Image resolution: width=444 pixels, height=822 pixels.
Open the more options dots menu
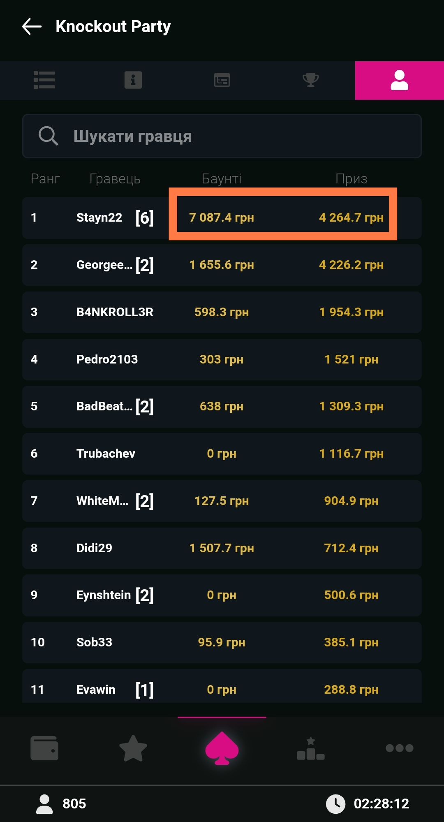pyautogui.click(x=399, y=748)
